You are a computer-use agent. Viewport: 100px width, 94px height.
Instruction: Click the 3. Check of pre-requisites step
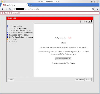click(x=20, y=31)
